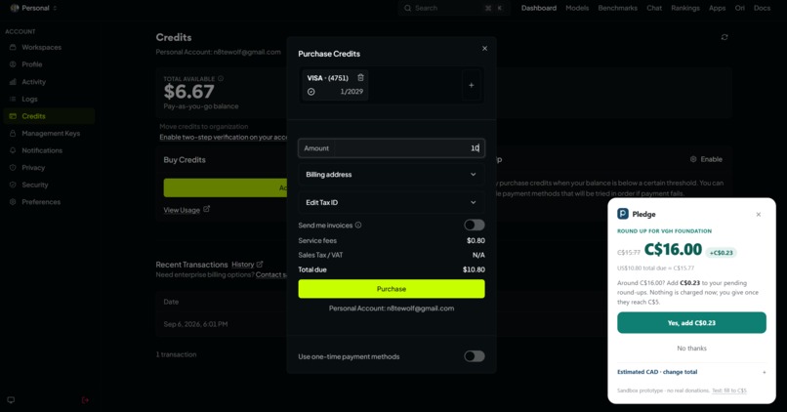Click the Workspaces folder icon
Viewport: 787px width, 412px height.
13,47
